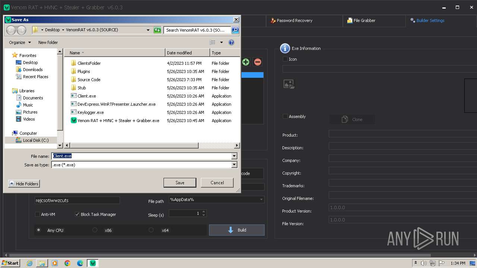Enable the Assembly checkbox
The height and width of the screenshot is (268, 477).
coord(285,117)
